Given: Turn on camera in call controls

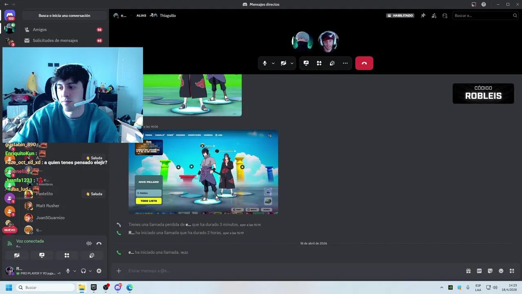Looking at the screenshot, I should (x=283, y=63).
